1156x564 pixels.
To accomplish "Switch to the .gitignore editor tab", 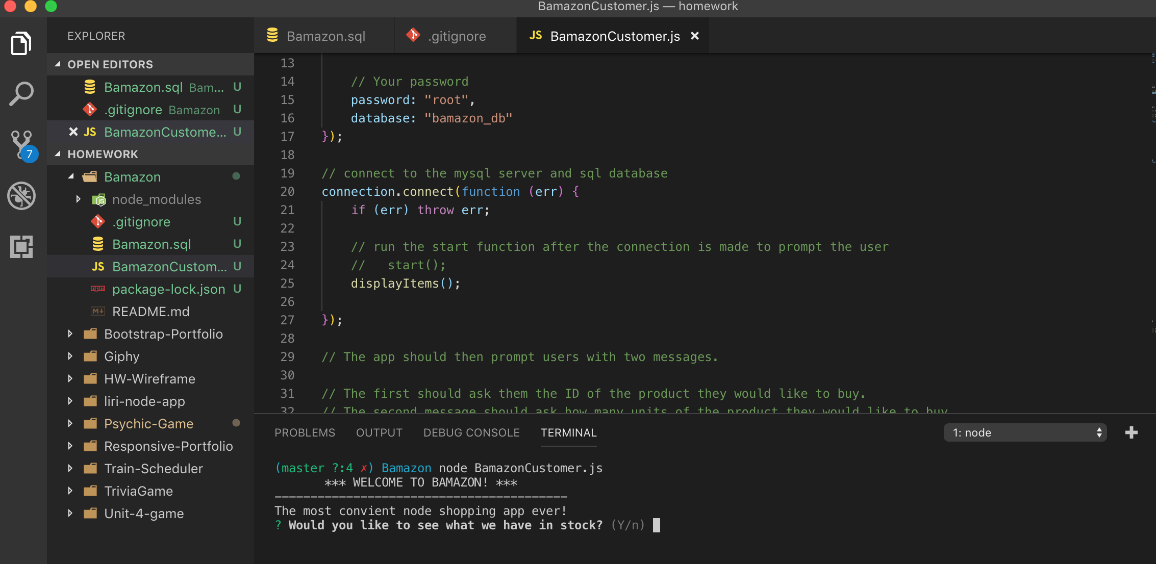I will tap(457, 36).
